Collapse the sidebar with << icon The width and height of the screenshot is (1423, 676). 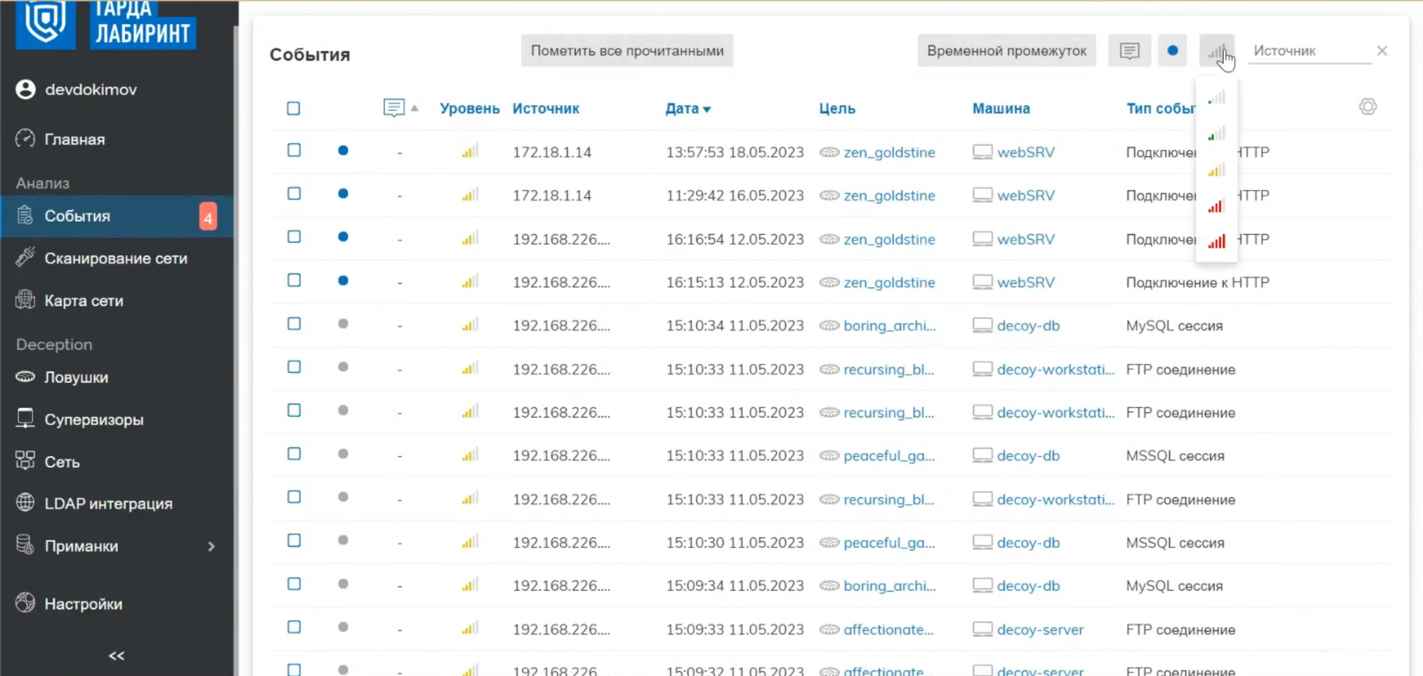point(116,656)
